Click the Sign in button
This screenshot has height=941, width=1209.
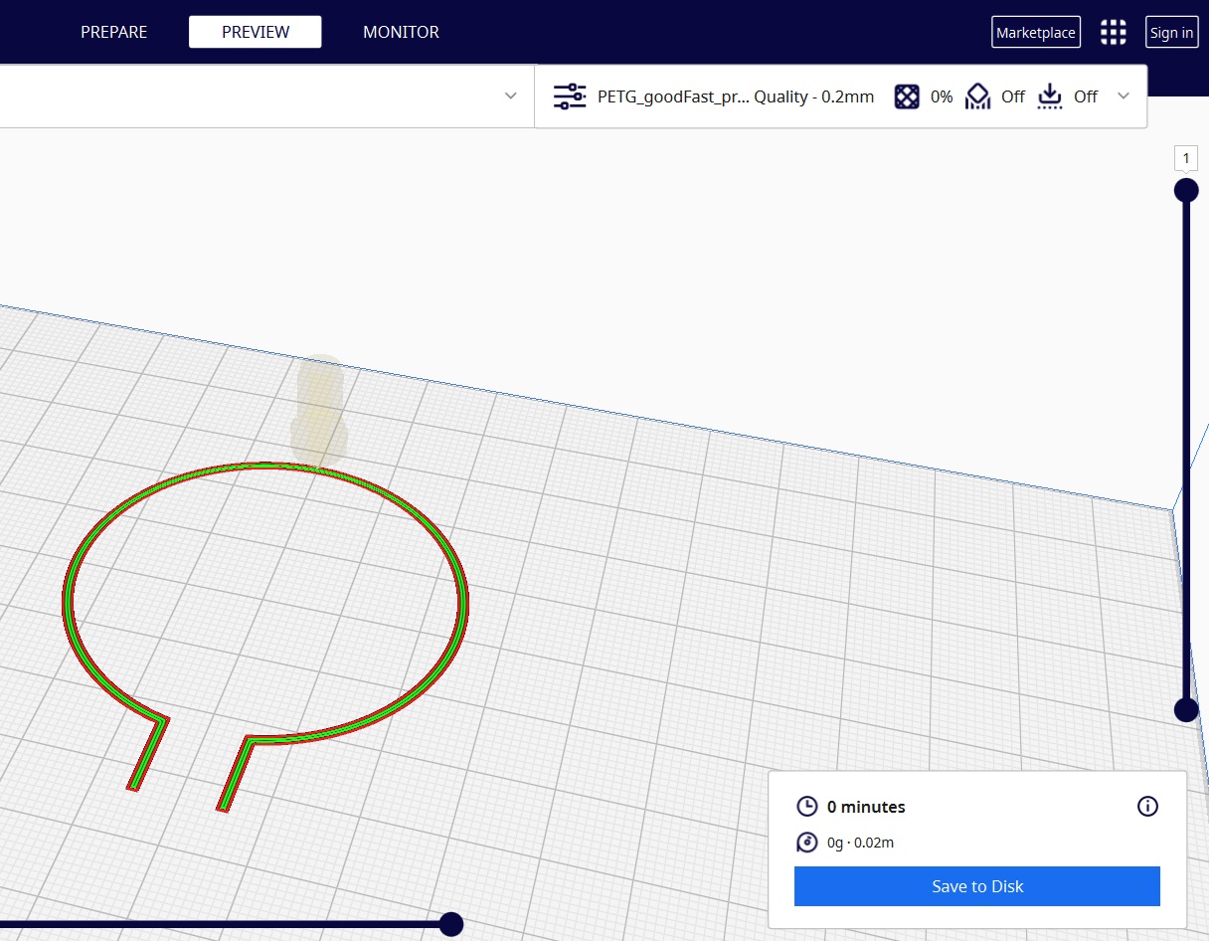tap(1171, 32)
